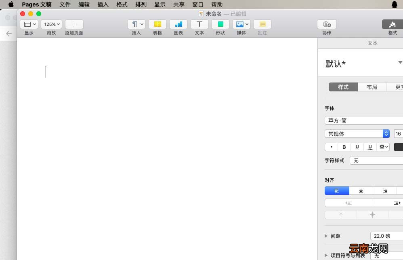The height and width of the screenshot is (260, 403).
Task: Expand the 项目符号与列表 section triangle
Action: coord(326,256)
